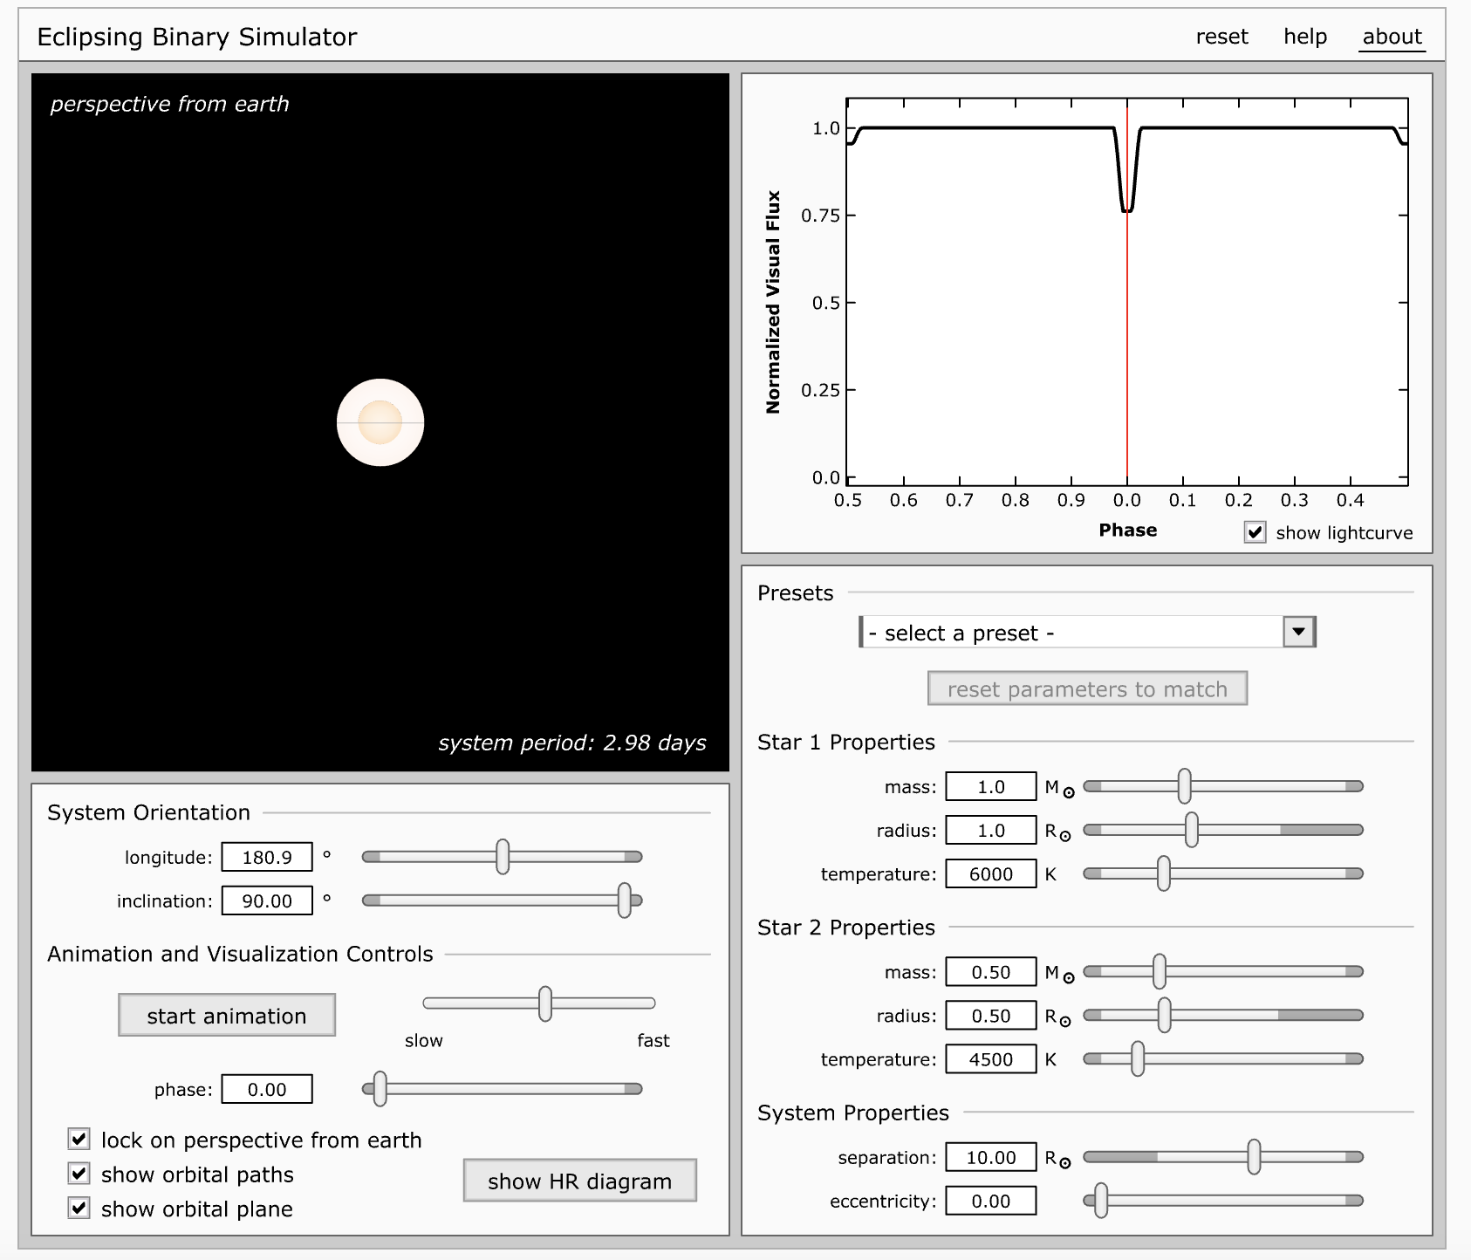Click the separation slider handle
This screenshot has width=1471, height=1260.
click(1254, 1157)
